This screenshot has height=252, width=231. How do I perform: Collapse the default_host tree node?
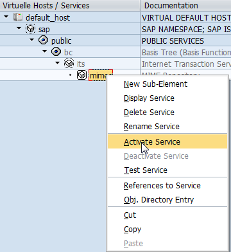coord(6,17)
